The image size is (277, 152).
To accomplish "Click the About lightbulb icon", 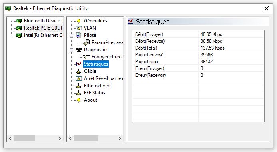I will point(79,100).
